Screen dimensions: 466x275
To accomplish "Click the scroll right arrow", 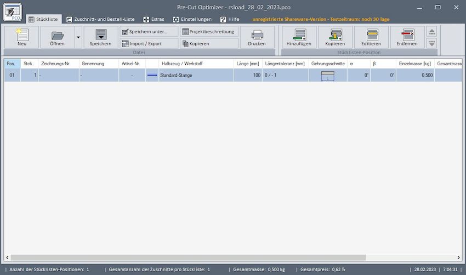I will point(458,257).
